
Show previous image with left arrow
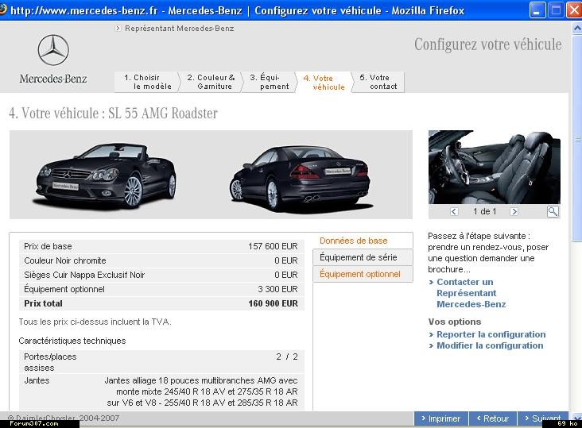tap(454, 211)
